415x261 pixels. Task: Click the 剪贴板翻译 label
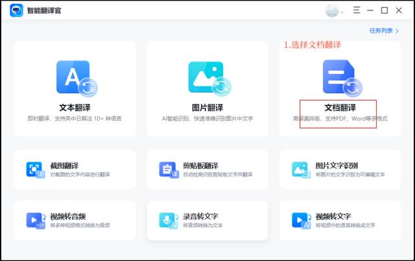pyautogui.click(x=200, y=166)
